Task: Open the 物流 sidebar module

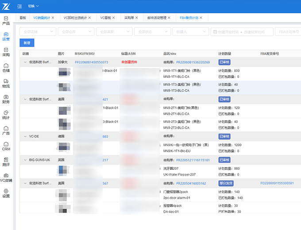Action: (6, 84)
